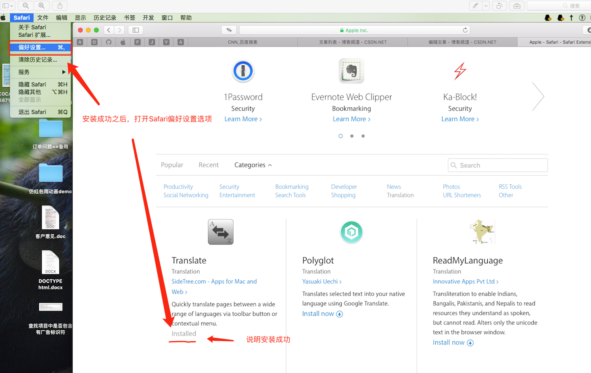Screen dimensions: 591x373
Task: Click the Ka-Block! lightning icon
Action: 460,71
